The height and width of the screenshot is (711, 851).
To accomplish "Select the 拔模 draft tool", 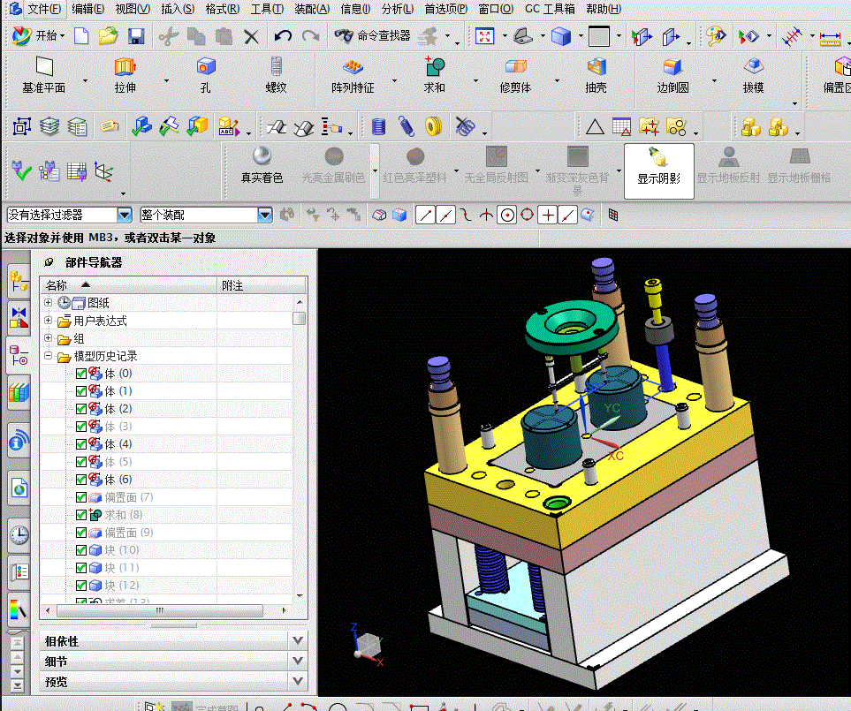I will click(x=753, y=75).
